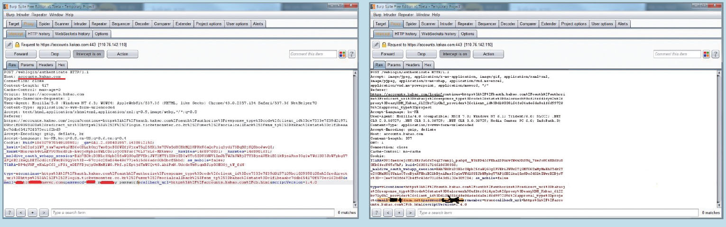Click the edit pencil icon in left Burp window

pyautogui.click(x=9, y=44)
